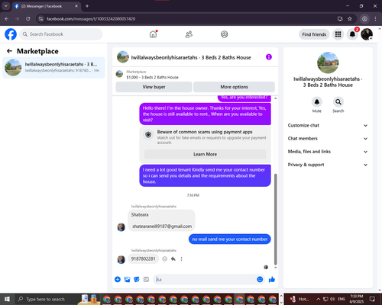Expand the Chat members section
This screenshot has width=382, height=305.
(x=328, y=139)
